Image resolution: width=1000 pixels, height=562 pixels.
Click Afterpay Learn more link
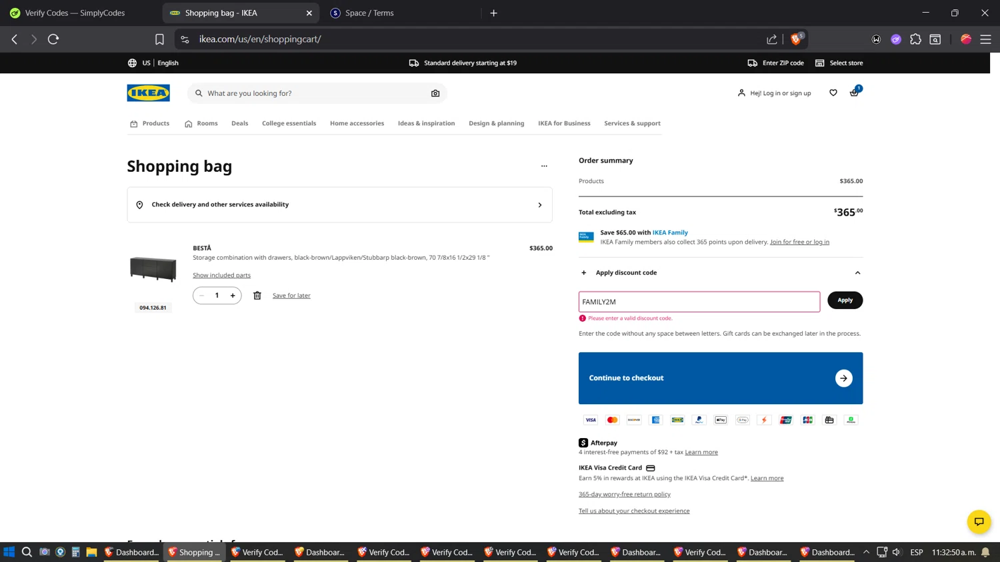point(701,452)
